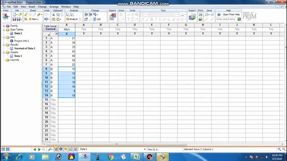Select Data 1 under Data Tables
Image resolution: width=287 pixels, height=161 pixels.
pos(18,33)
